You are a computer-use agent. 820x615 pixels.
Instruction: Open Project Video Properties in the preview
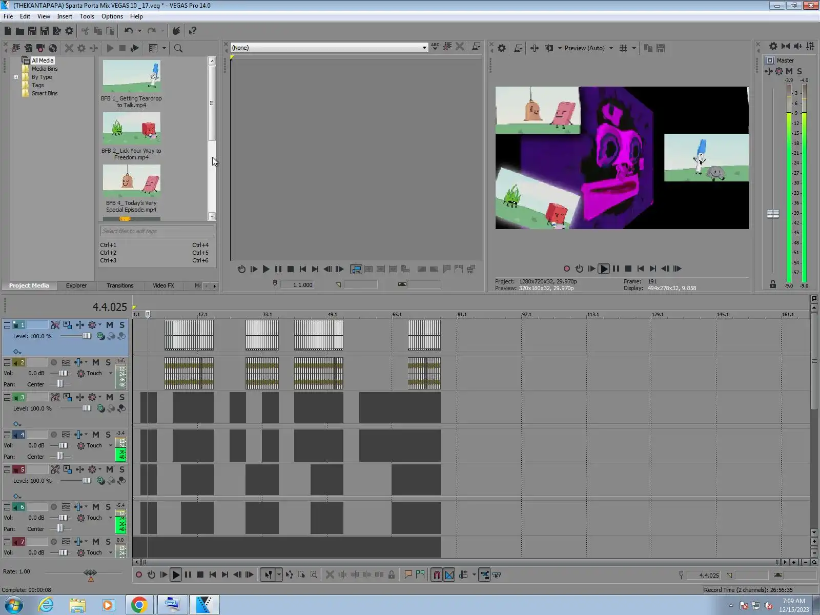[x=502, y=48]
